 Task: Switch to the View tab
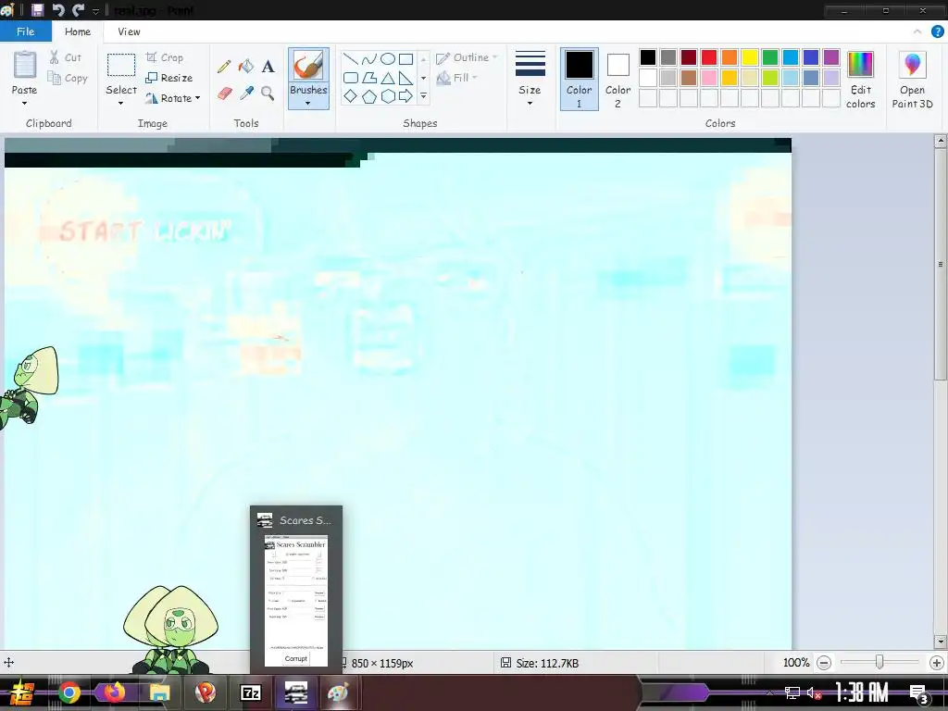tap(129, 31)
